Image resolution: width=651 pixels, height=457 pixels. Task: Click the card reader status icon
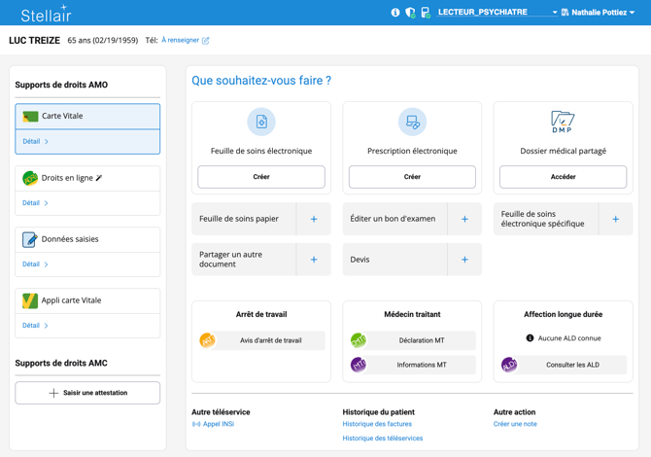(x=426, y=13)
